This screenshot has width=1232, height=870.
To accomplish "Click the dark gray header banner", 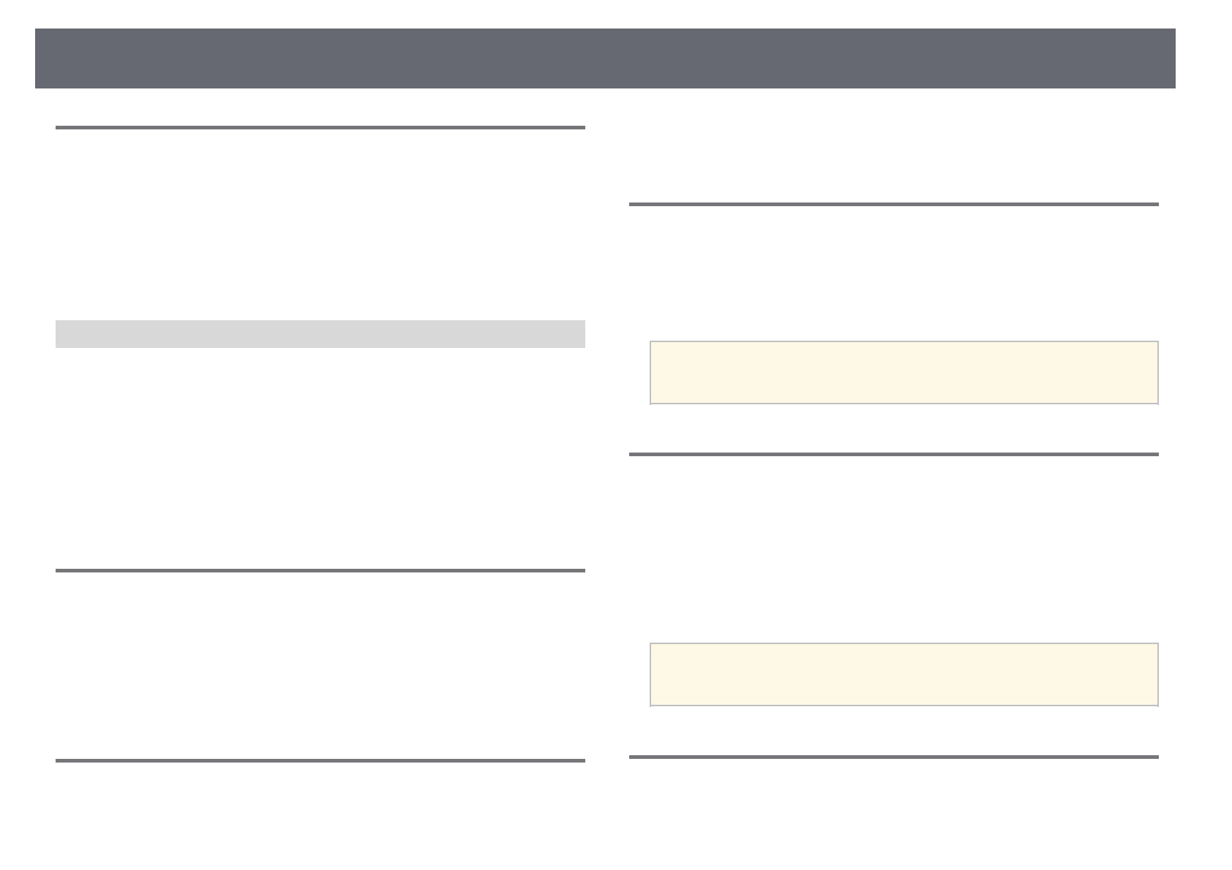I will point(605,58).
